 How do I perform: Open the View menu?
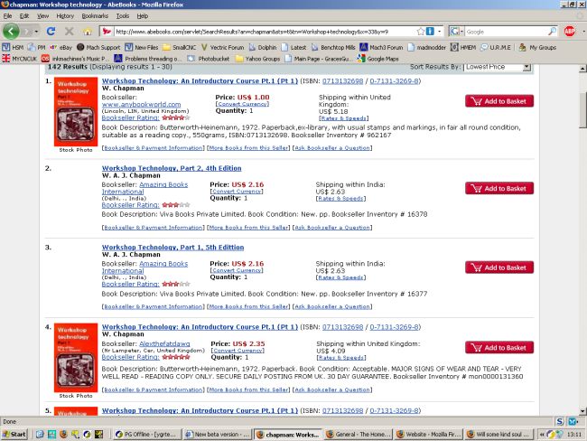[42, 15]
